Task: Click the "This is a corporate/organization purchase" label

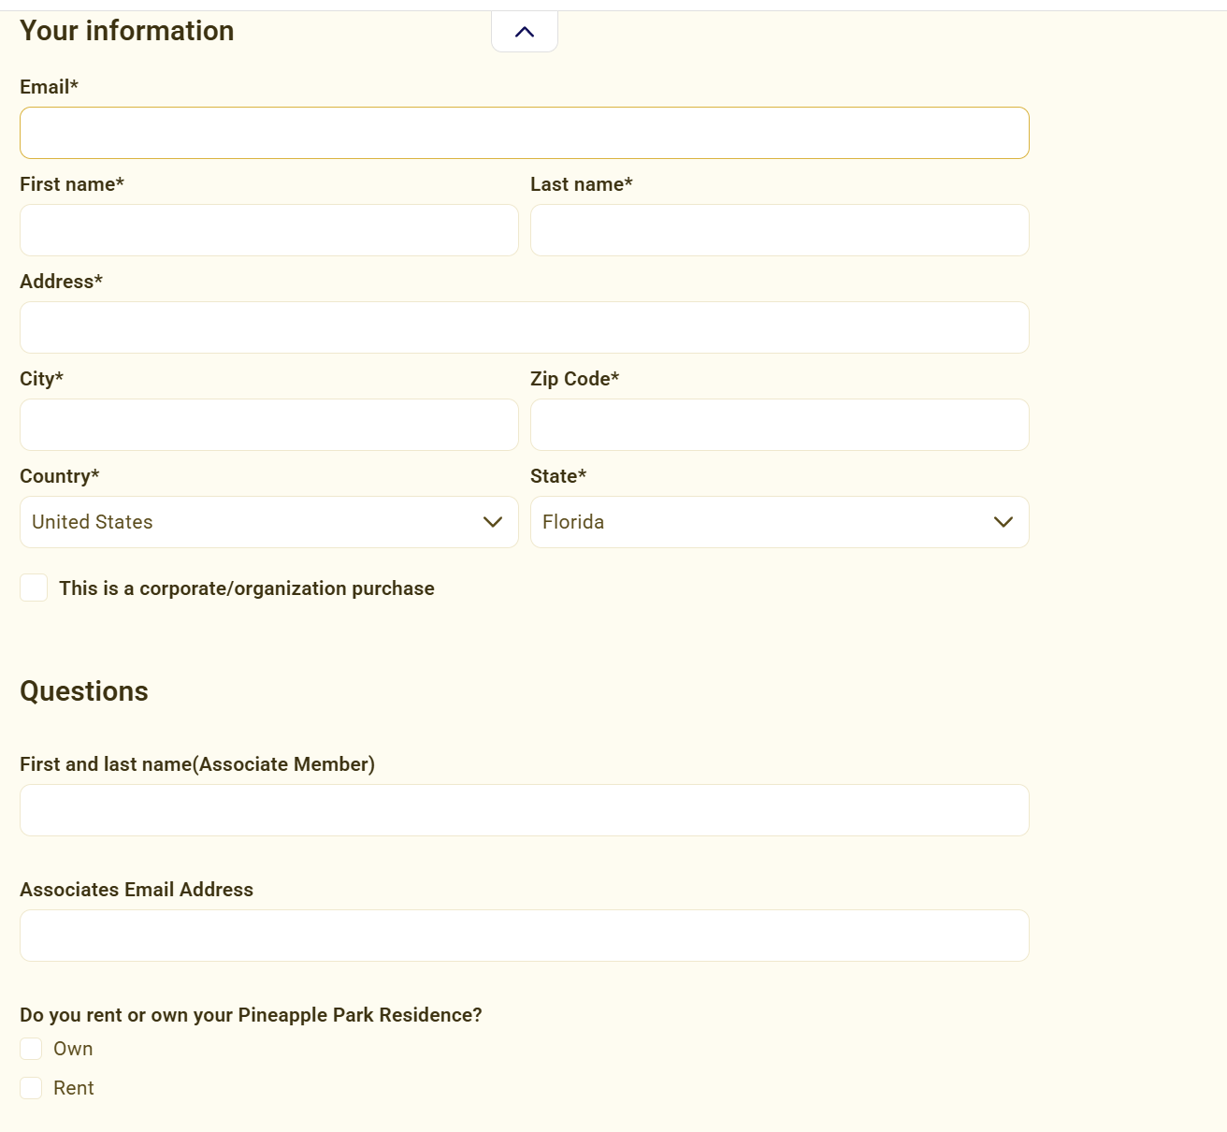Action: click(247, 588)
